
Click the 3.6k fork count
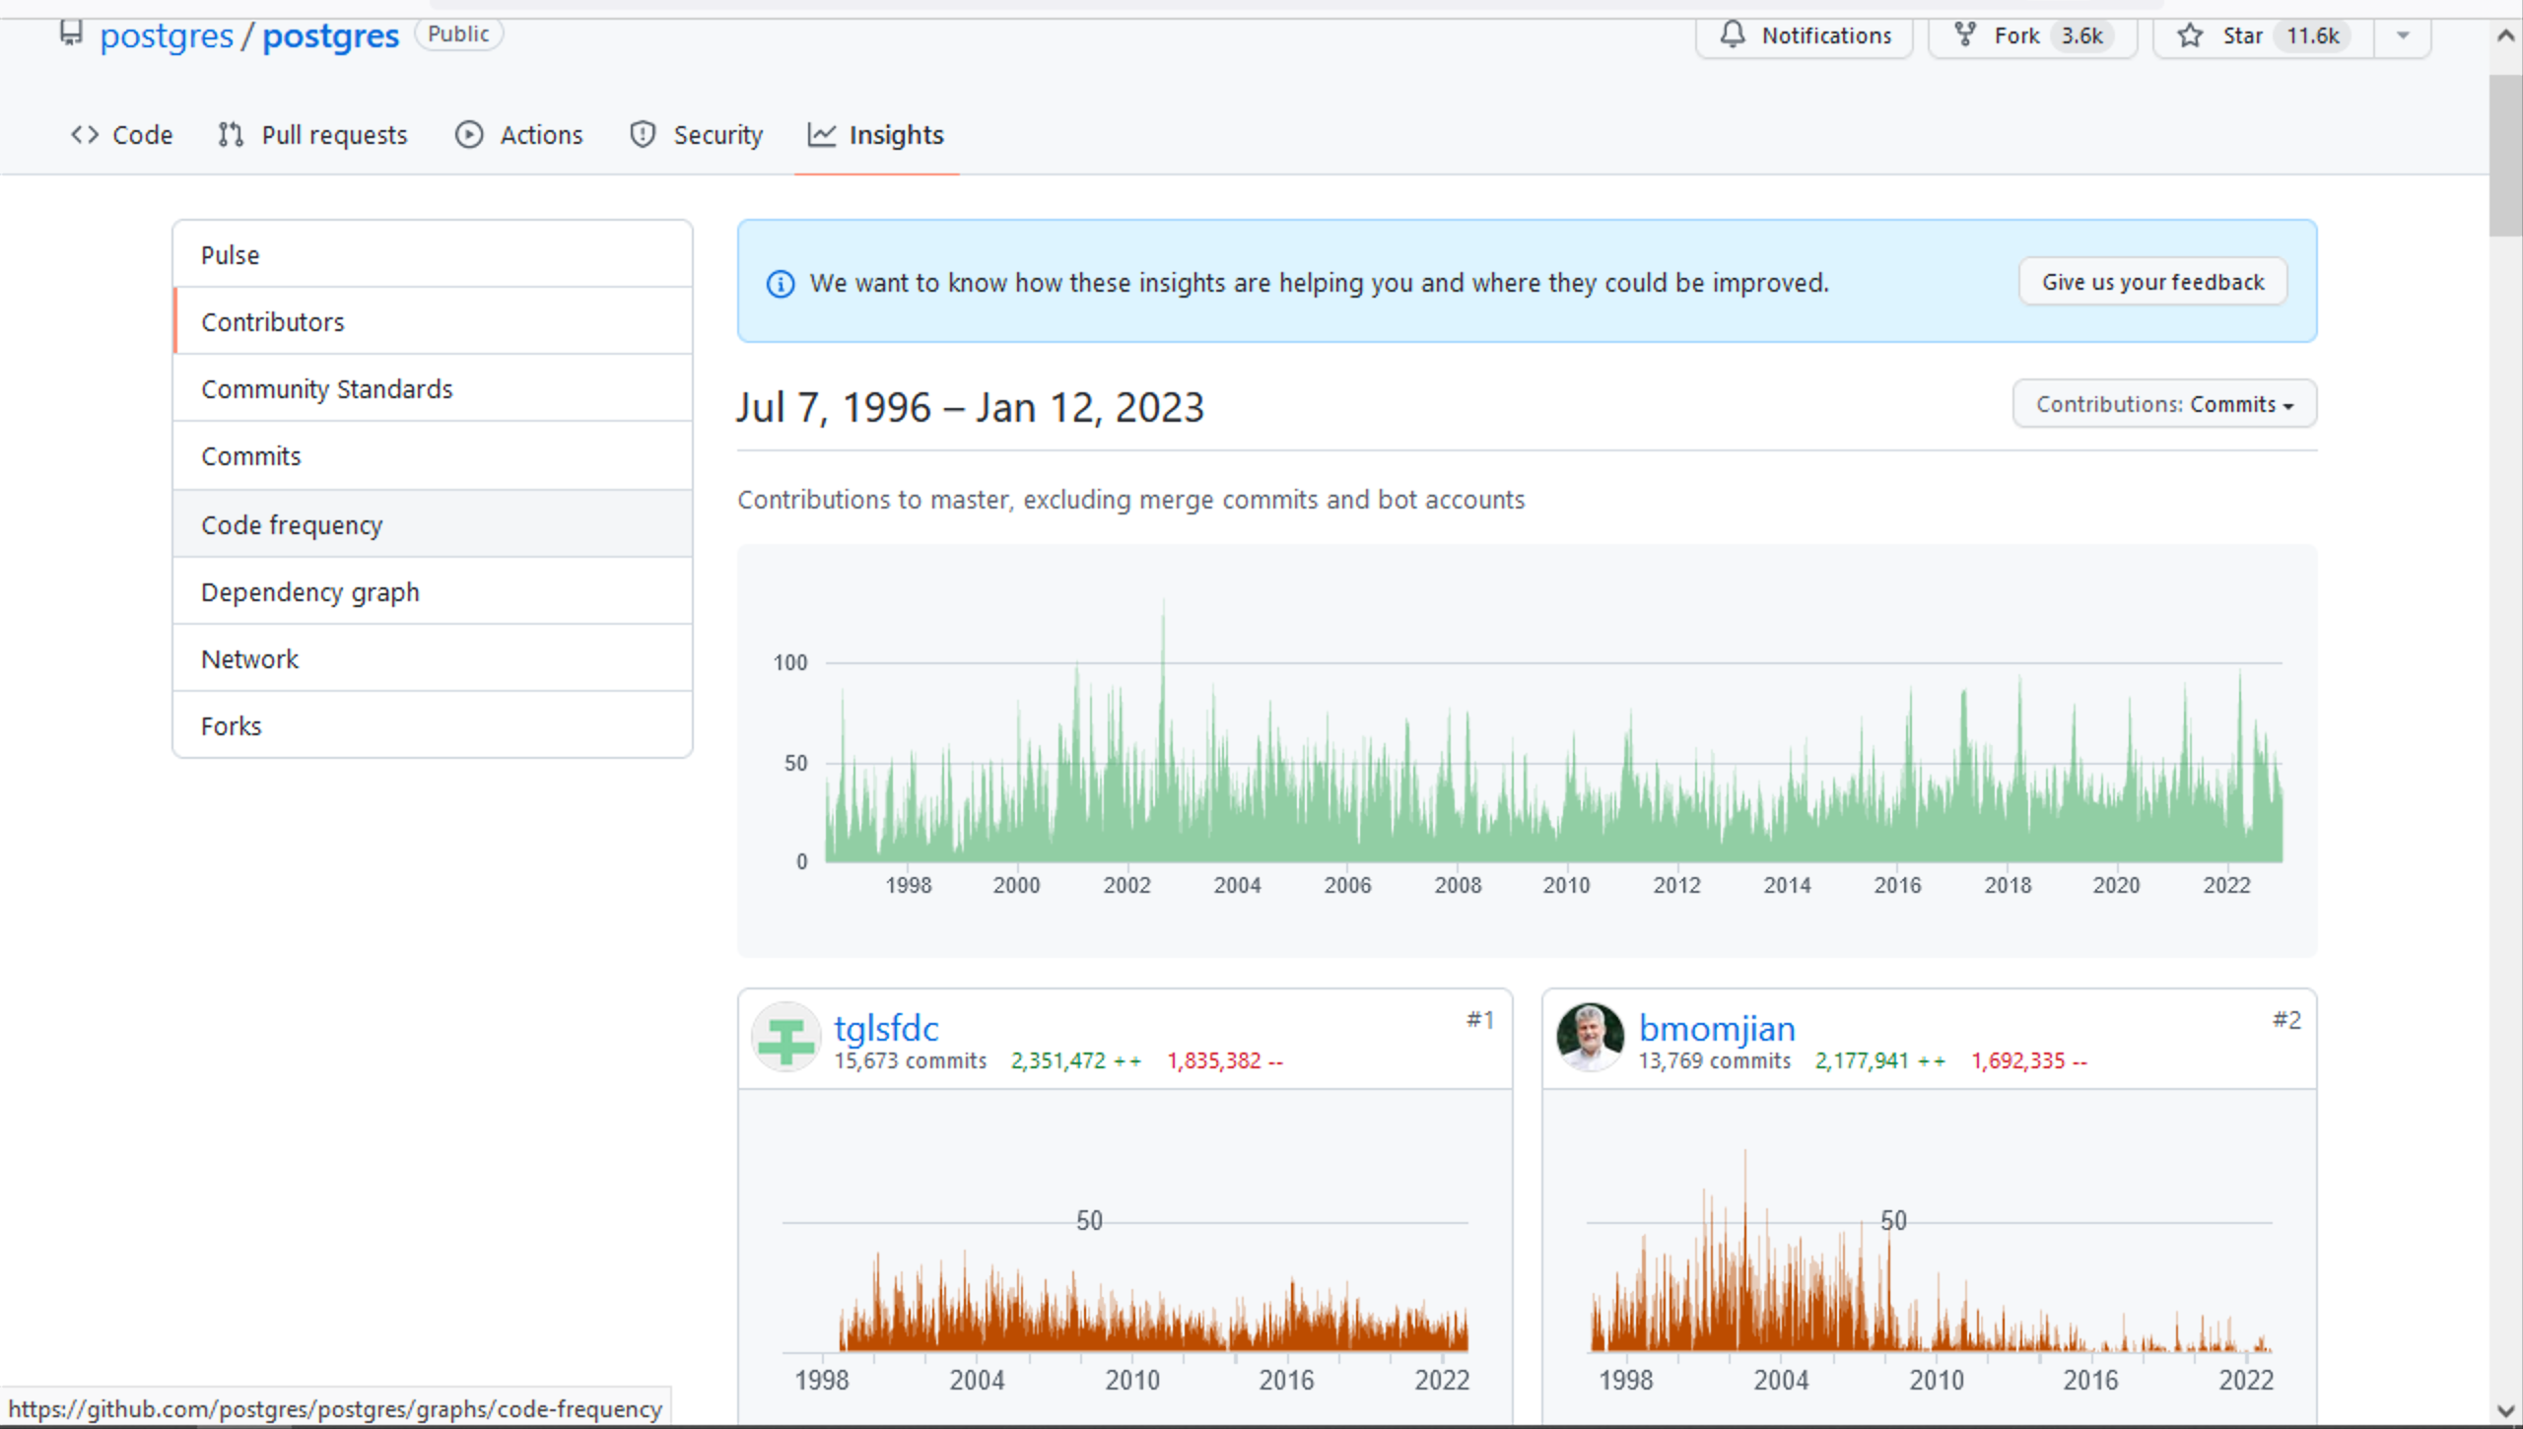(2081, 35)
